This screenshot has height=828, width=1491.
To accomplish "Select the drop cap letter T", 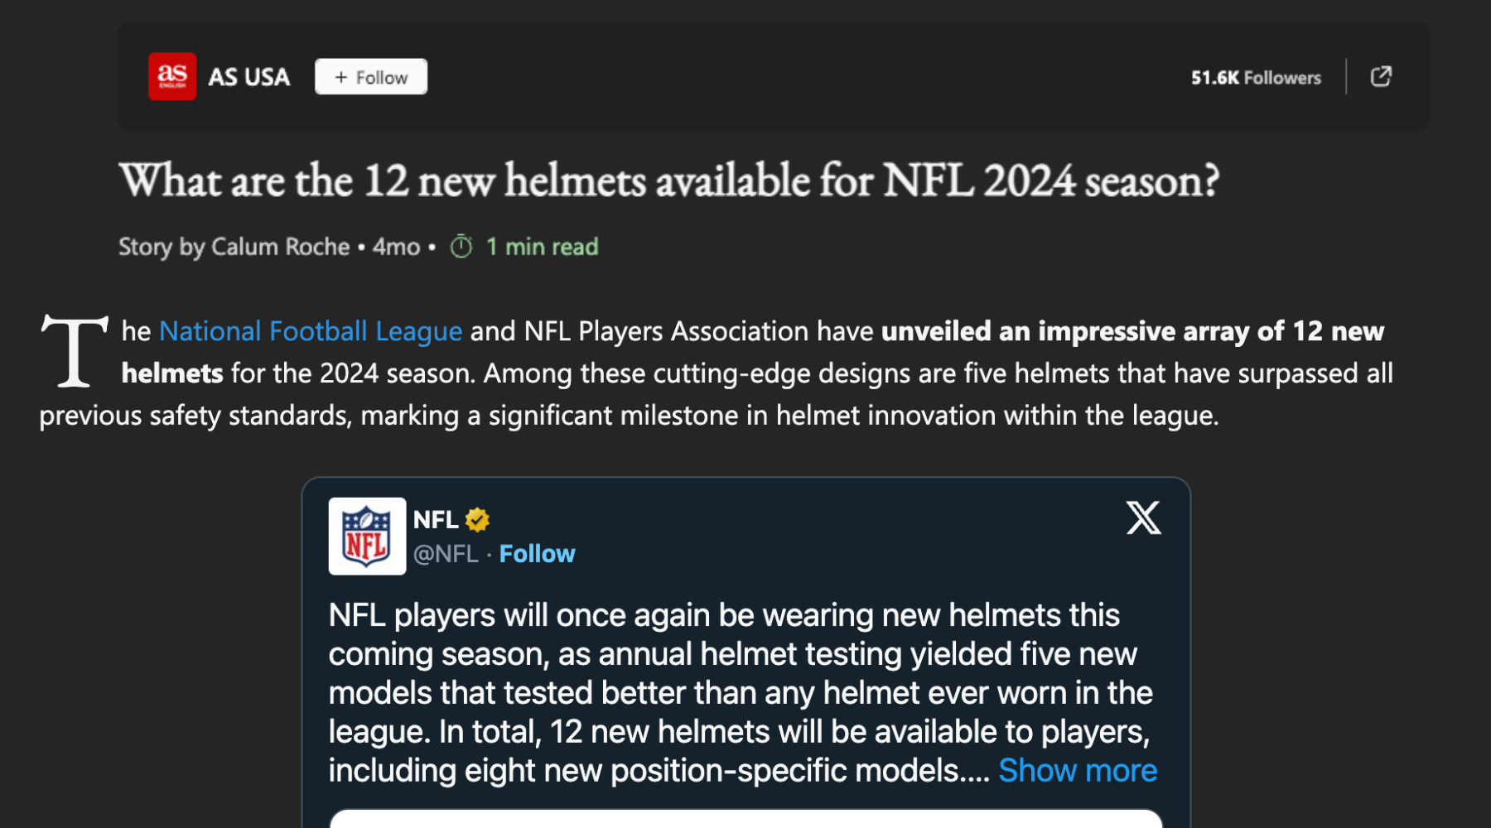I will [x=75, y=351].
